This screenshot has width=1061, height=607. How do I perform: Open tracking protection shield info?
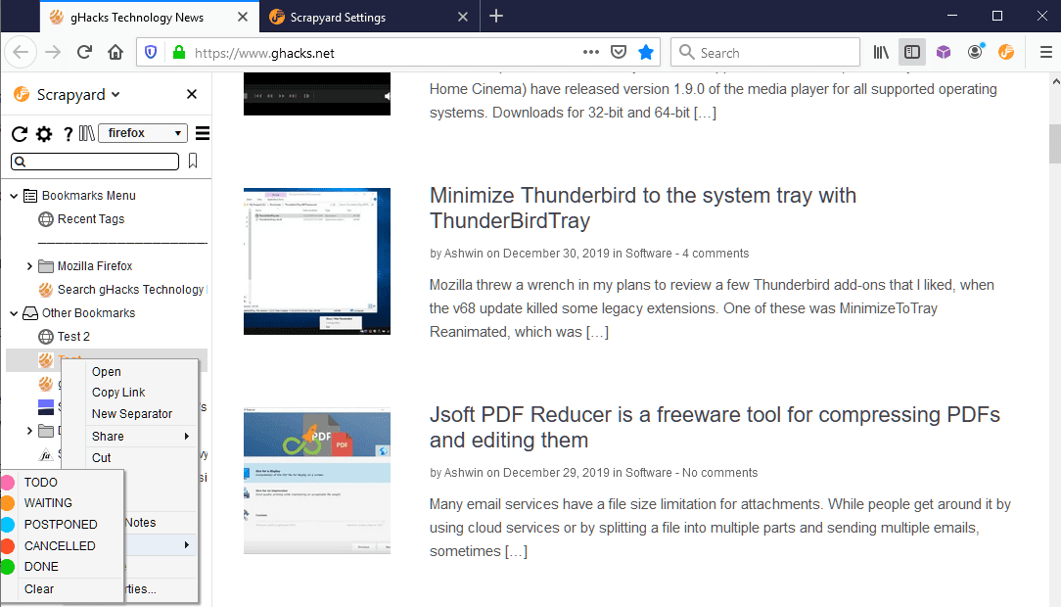click(151, 52)
